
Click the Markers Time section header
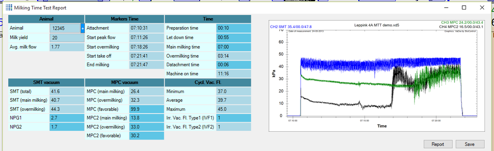[124, 19]
